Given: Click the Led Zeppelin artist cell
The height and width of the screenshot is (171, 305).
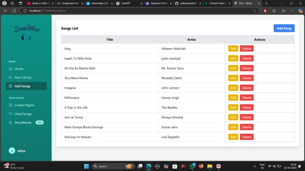Looking at the screenshot, I should (191, 137).
